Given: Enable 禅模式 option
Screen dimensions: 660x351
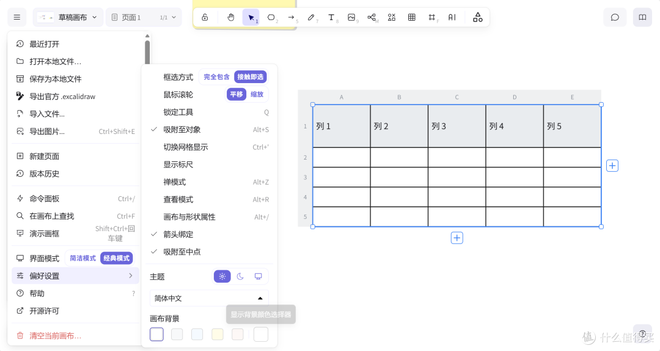Looking at the screenshot, I should pos(210,182).
